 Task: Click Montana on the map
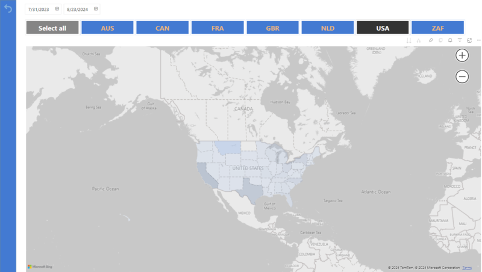(228, 147)
